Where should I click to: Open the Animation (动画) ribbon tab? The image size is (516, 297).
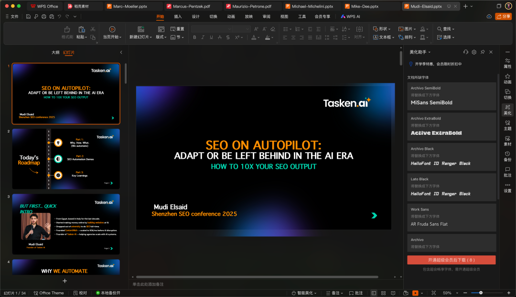point(231,16)
